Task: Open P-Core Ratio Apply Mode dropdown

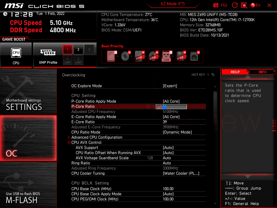Action: click(x=171, y=101)
